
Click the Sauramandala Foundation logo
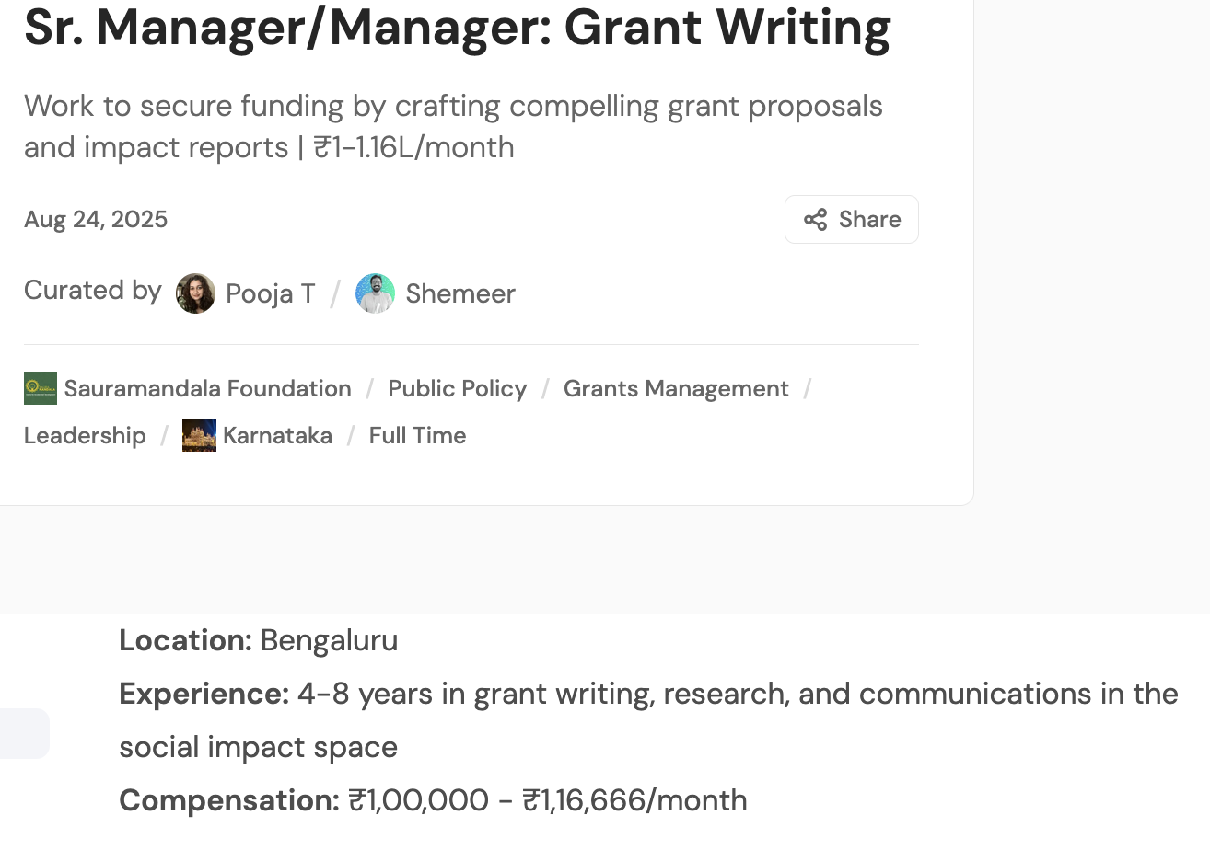pos(41,388)
